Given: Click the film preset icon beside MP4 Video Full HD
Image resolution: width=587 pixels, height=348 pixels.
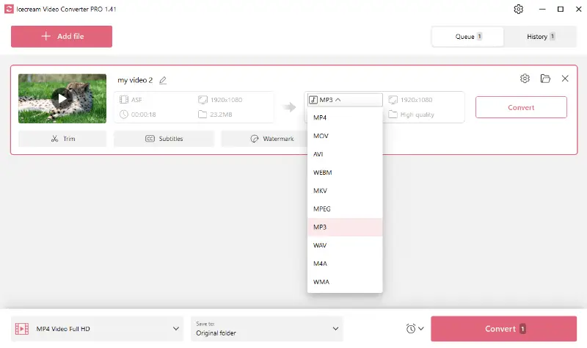Looking at the screenshot, I should pyautogui.click(x=22, y=328).
